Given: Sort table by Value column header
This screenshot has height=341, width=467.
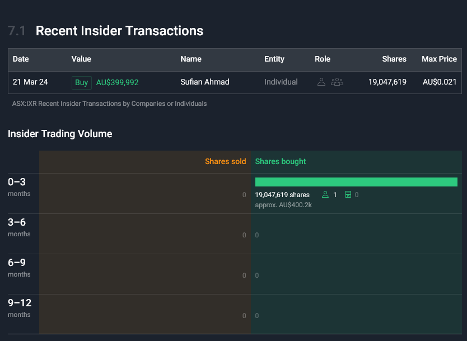Looking at the screenshot, I should pyautogui.click(x=81, y=59).
